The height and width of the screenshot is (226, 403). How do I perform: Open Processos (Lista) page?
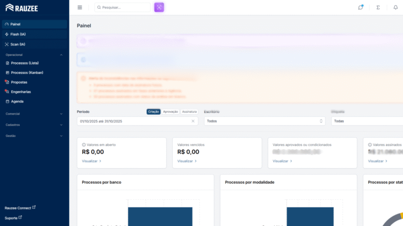click(35, 63)
